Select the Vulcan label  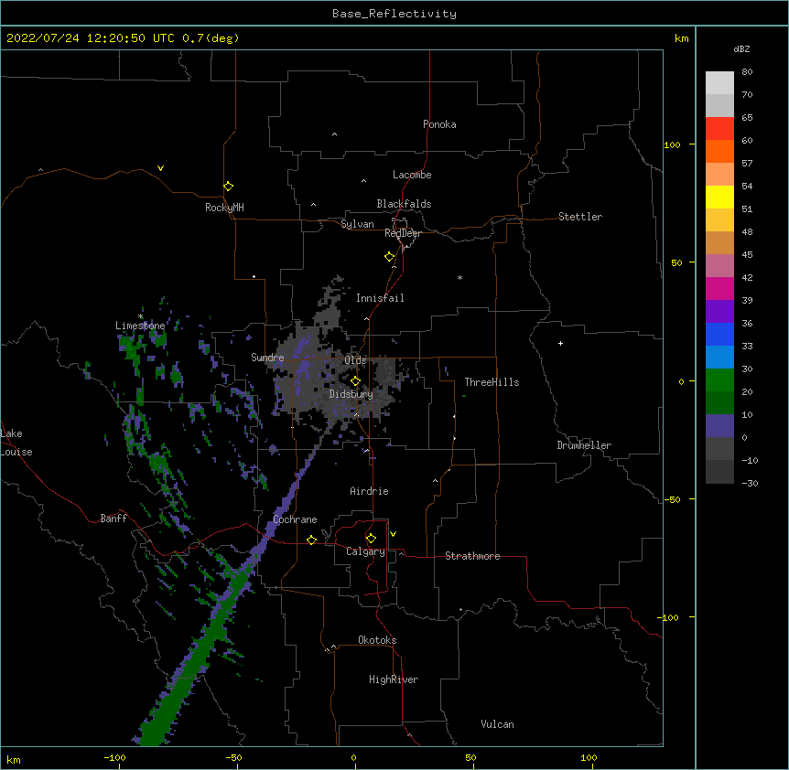point(497,724)
